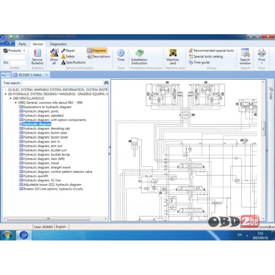Open the Time guide
Screen dimensions: 275x275
coord(199,62)
